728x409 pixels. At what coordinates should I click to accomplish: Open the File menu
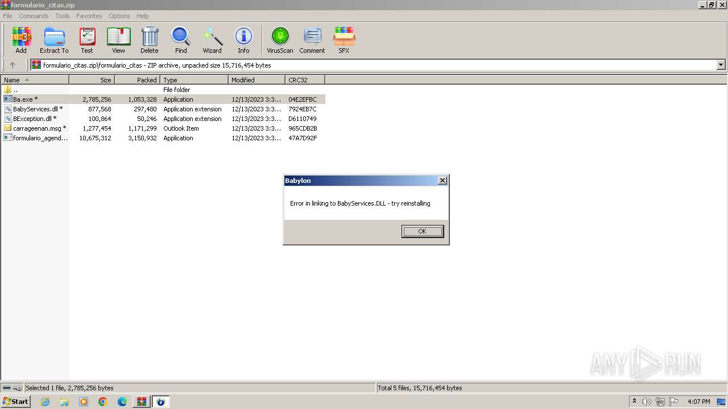point(7,16)
